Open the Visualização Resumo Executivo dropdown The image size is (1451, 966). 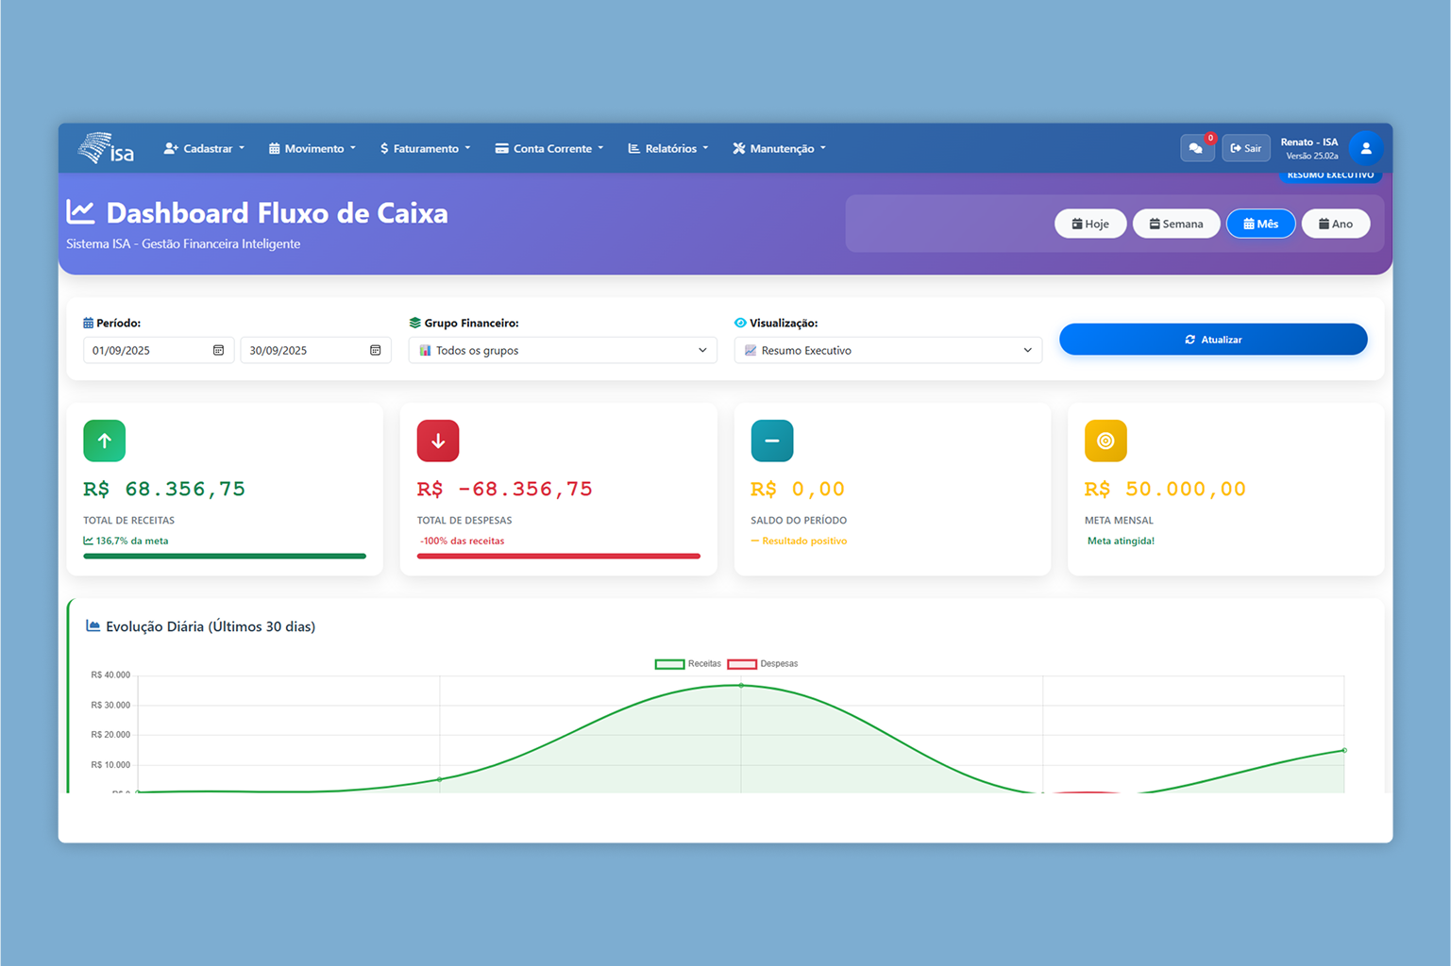pos(887,350)
